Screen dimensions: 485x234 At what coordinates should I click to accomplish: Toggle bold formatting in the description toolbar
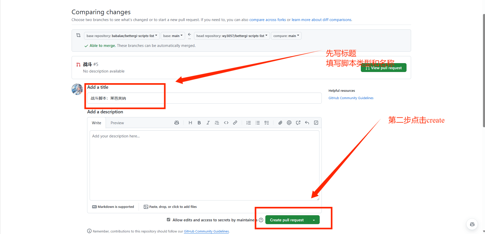click(x=199, y=123)
